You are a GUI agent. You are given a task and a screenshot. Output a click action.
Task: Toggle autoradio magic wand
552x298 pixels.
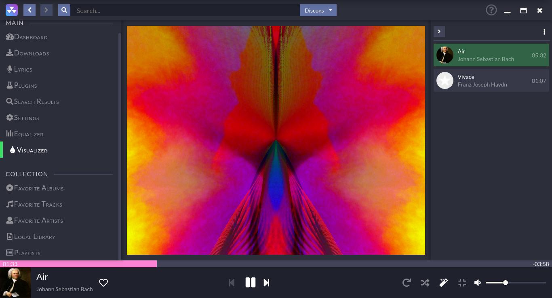pos(443,283)
